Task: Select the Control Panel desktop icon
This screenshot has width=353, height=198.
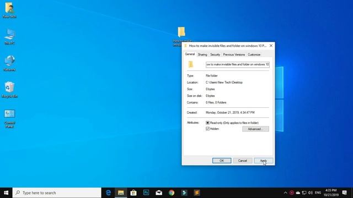Action: (9, 118)
